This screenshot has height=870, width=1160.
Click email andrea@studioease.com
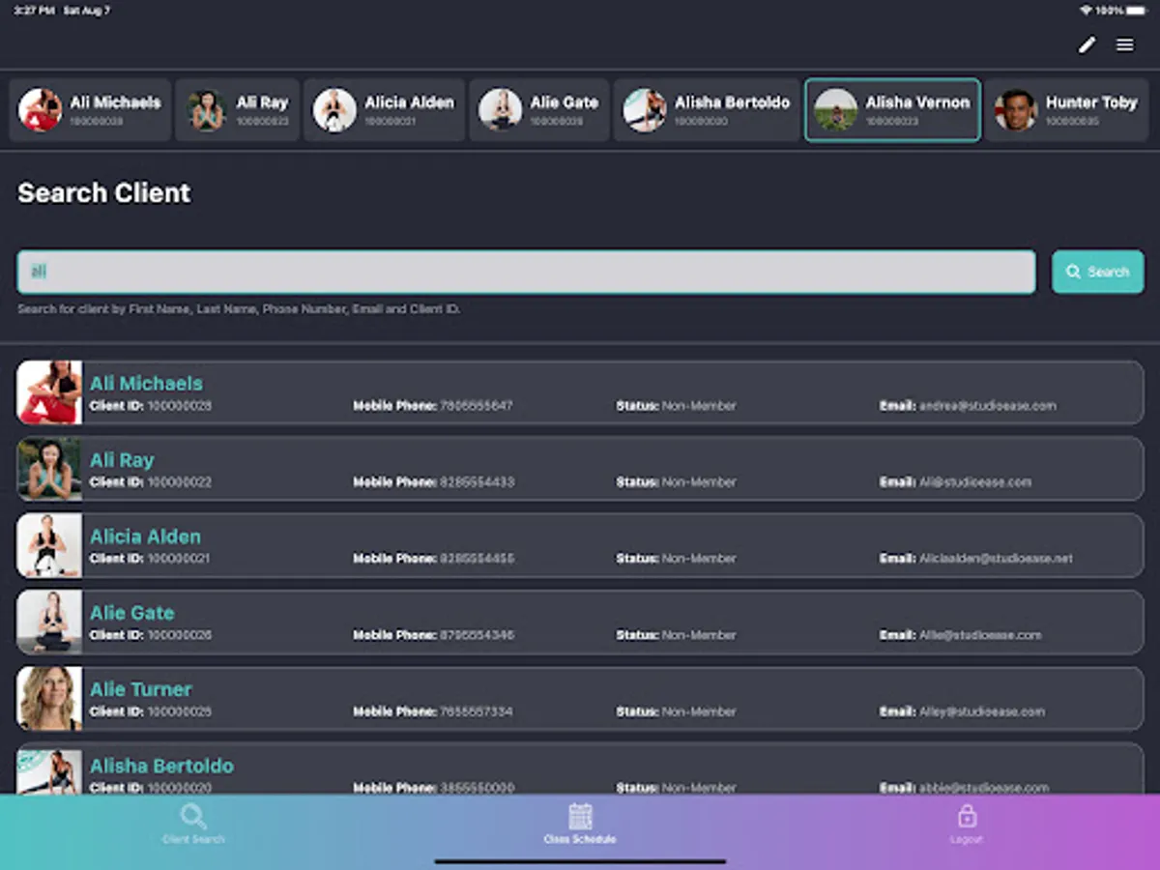pyautogui.click(x=987, y=406)
